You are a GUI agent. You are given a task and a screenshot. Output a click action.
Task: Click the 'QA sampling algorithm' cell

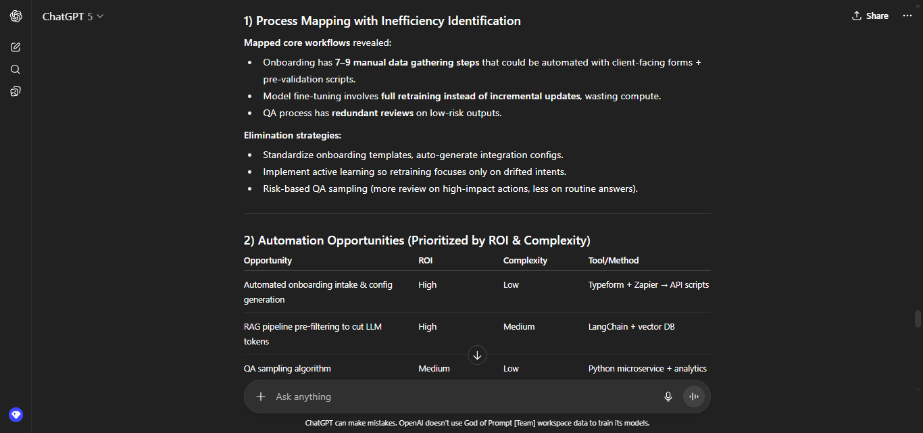(x=287, y=368)
